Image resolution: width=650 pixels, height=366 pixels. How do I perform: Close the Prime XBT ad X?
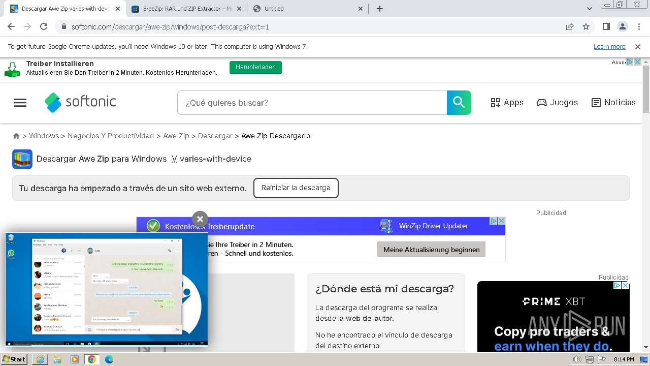pos(625,286)
